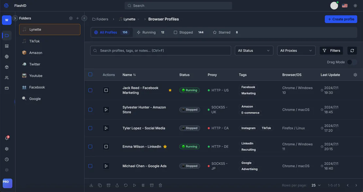Go to the next page
This screenshot has width=363, height=192.
coord(356,185)
